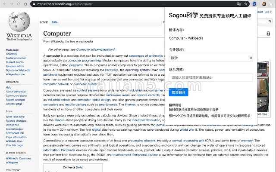Click the email address input field
Screen dimensions: 276x172
pyautogui.click(x=211, y=77)
